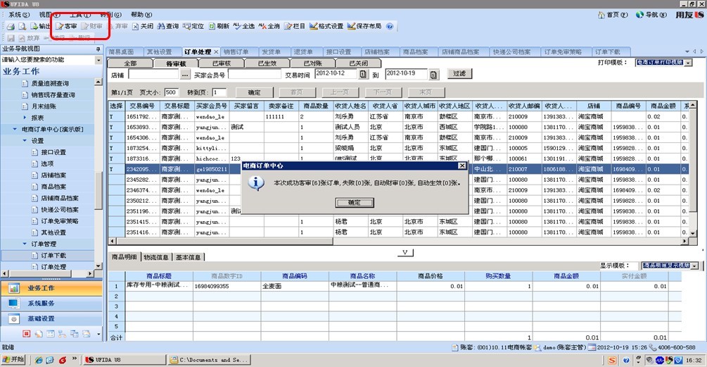Open the 打印模板 print template dropdown
Screen dimensions: 707x367
pos(688,63)
